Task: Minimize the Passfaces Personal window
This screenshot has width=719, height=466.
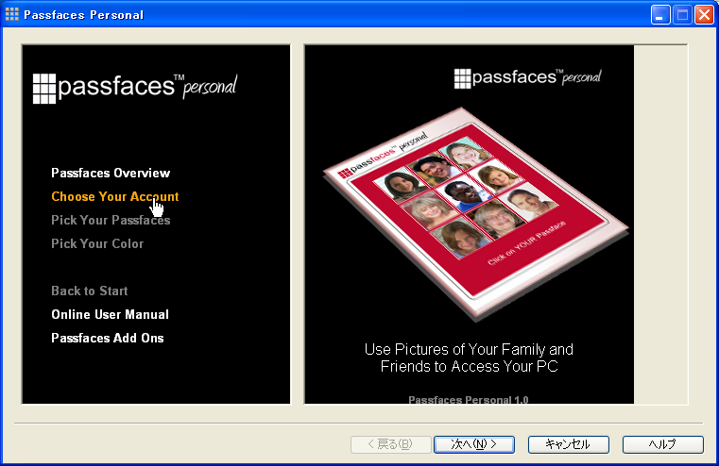Action: click(660, 15)
